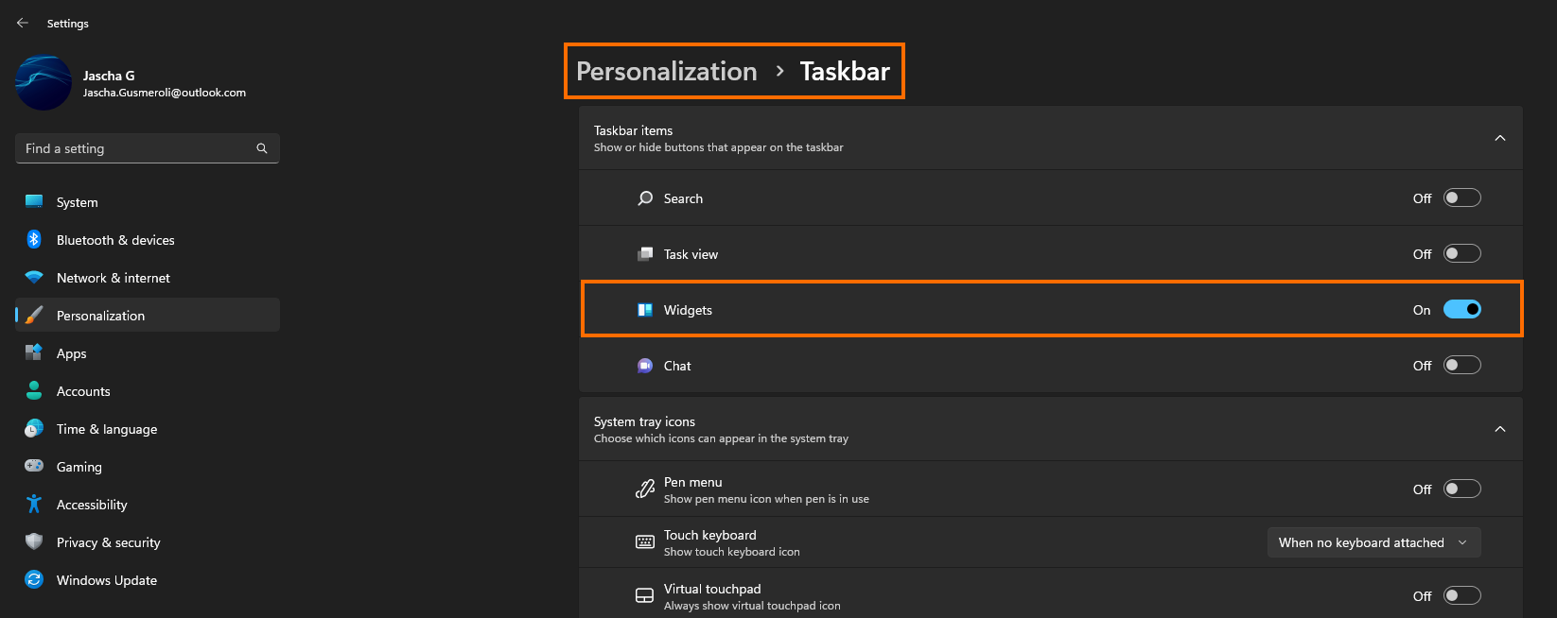
Task: Click the Jascha.Gusmeroli@outlook.com email text
Action: point(165,93)
